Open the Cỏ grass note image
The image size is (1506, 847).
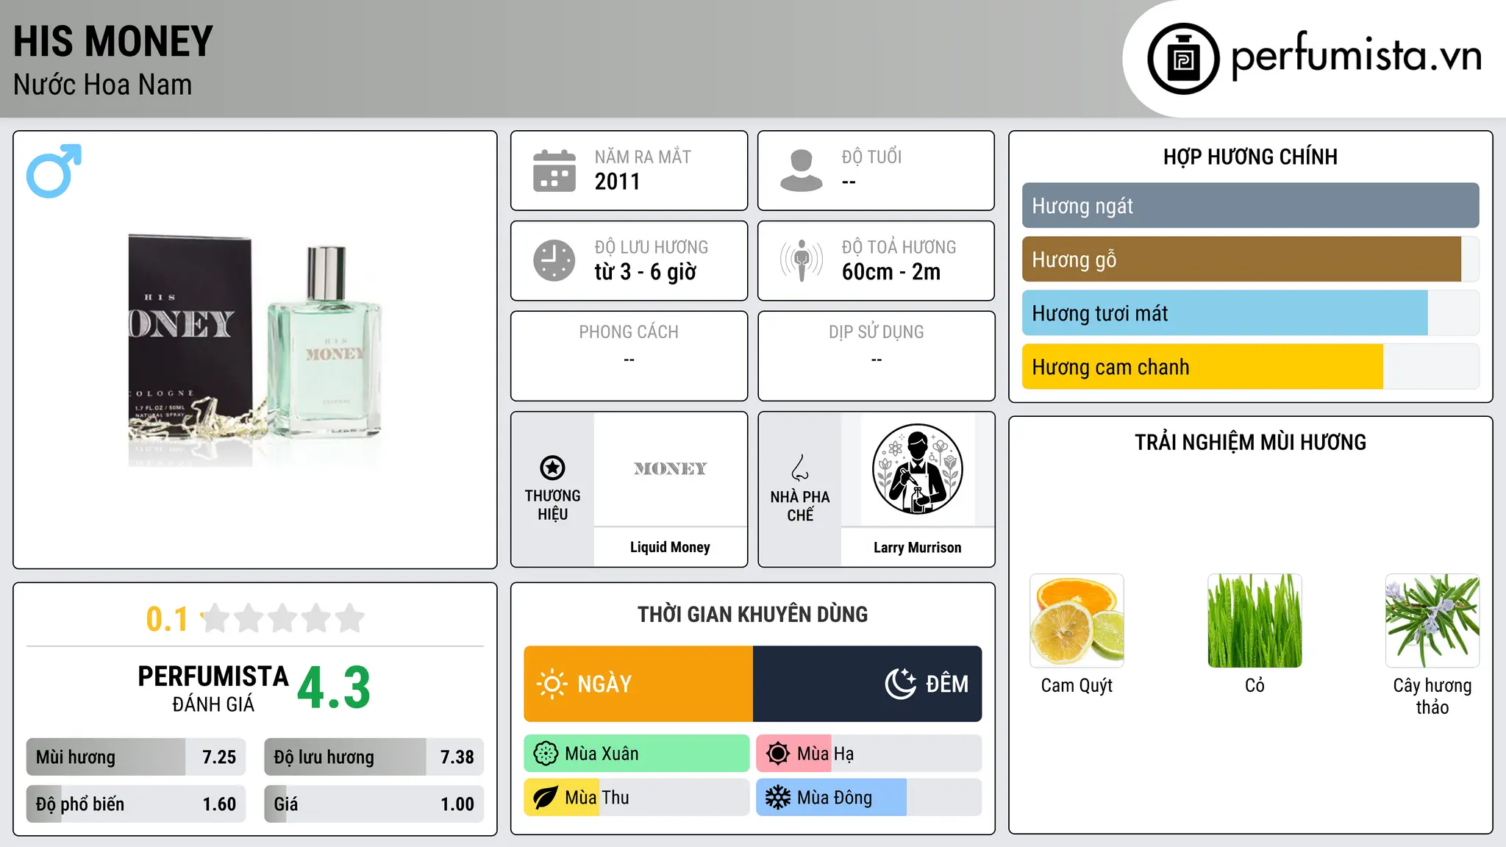pos(1255,621)
